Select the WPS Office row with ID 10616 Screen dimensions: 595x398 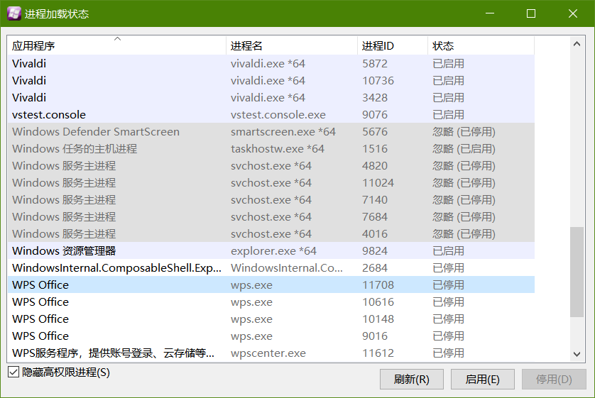(271, 302)
